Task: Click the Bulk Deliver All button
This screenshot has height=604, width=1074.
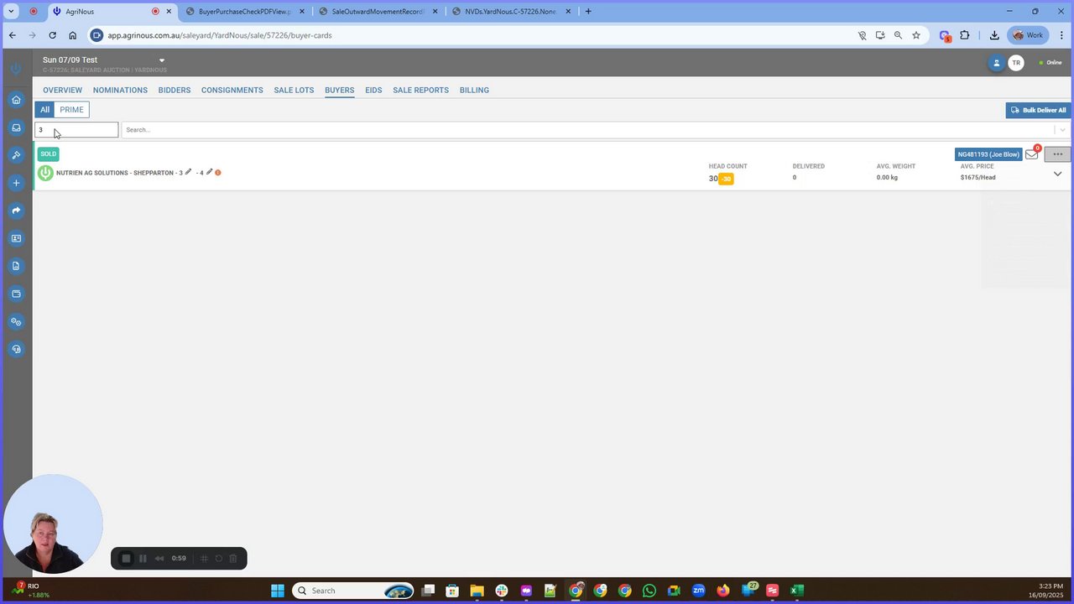Action: point(1038,110)
